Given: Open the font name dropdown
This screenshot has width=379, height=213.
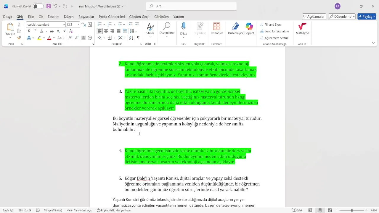Looking at the screenshot, I should pyautogui.click(x=64, y=25).
